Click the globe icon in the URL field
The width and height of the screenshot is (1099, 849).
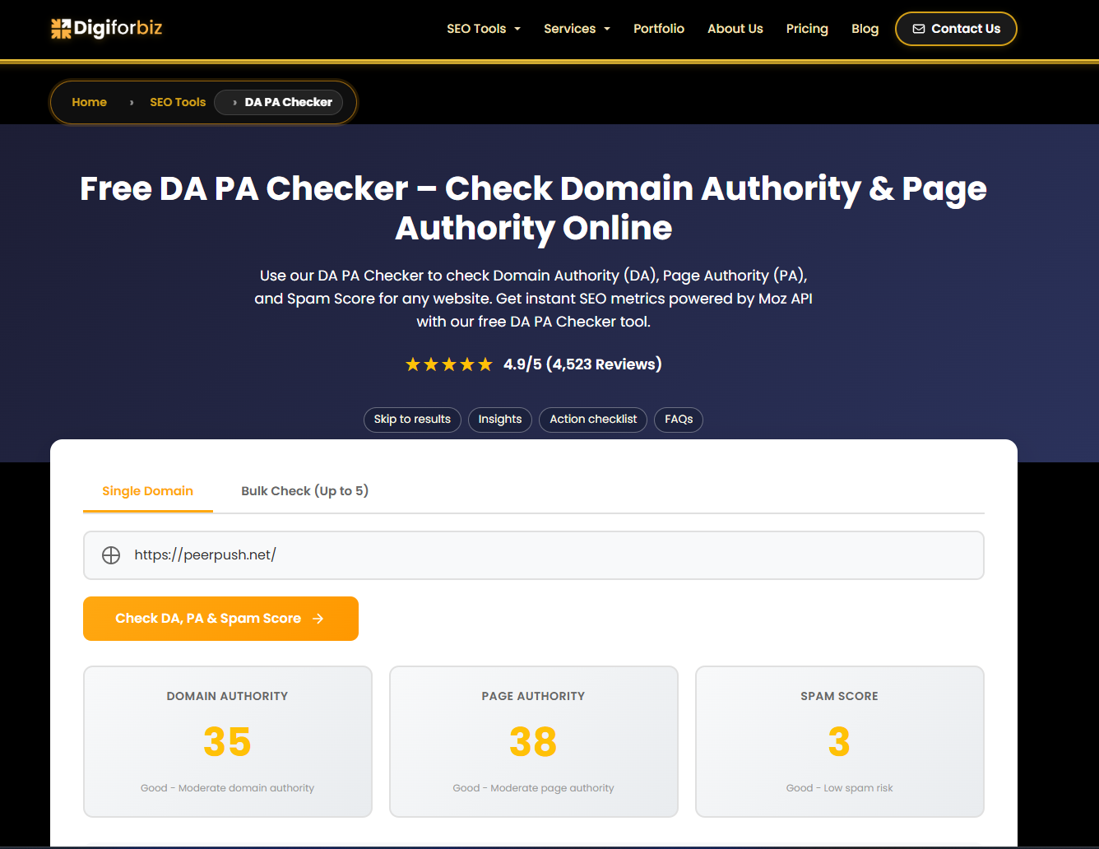pos(111,554)
